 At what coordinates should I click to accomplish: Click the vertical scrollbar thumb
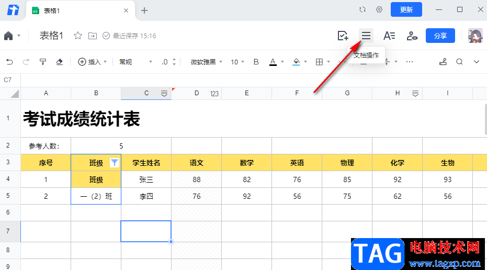pyautogui.click(x=485, y=120)
